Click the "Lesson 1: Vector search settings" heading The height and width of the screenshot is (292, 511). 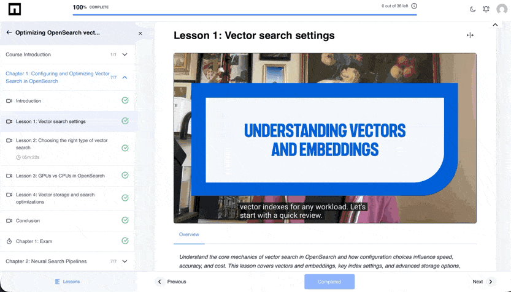coord(254,36)
